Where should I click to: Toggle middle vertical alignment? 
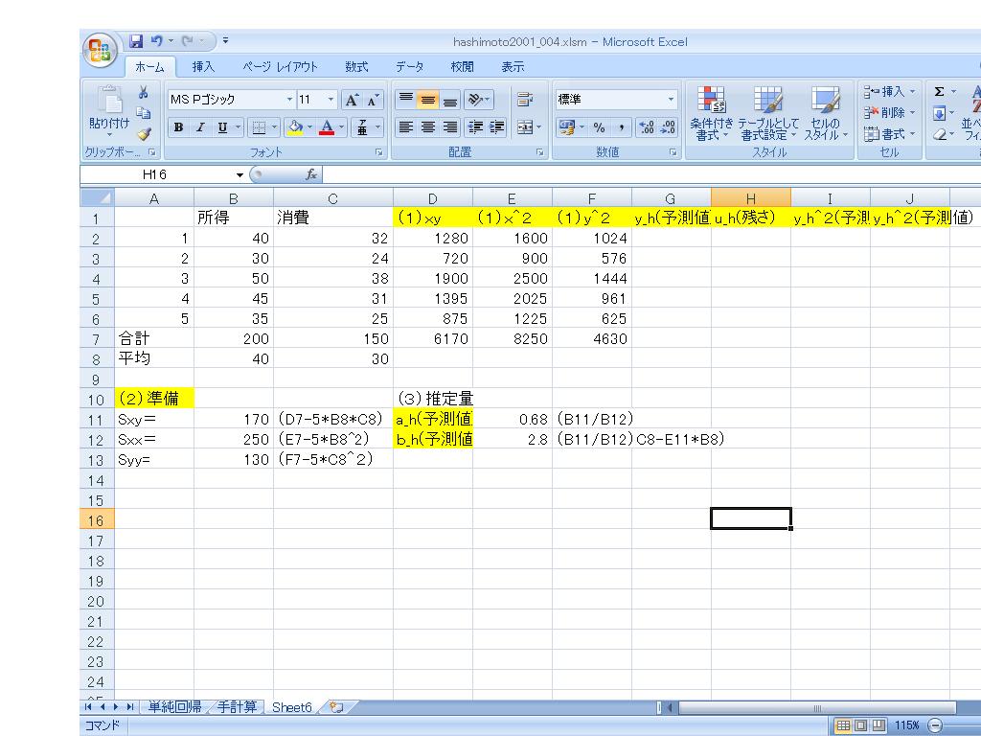[x=428, y=100]
